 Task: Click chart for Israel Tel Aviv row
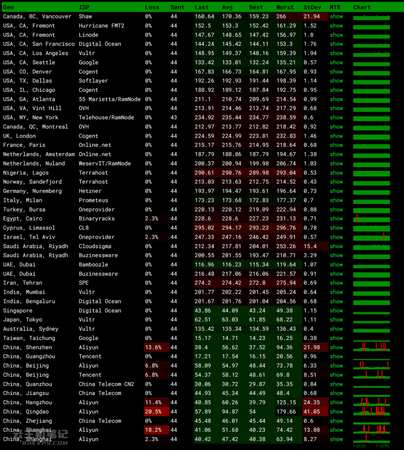pyautogui.click(x=372, y=237)
